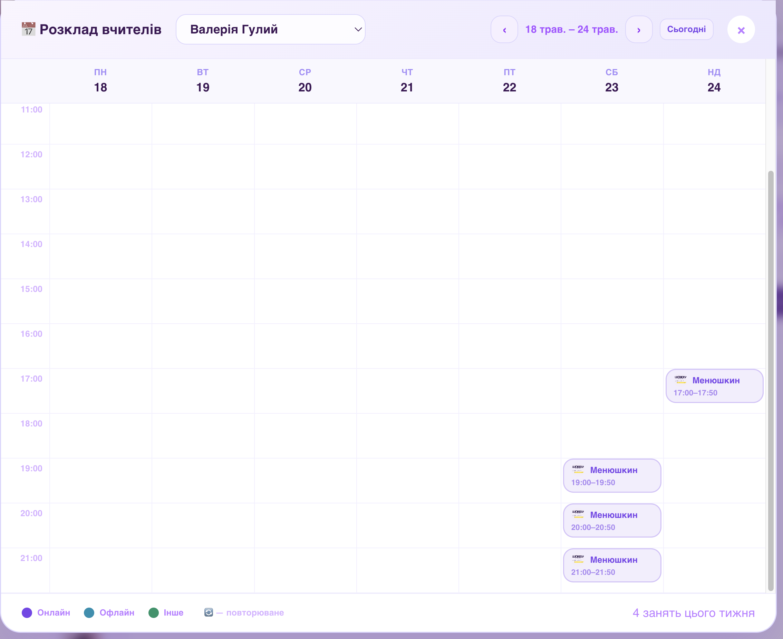This screenshot has height=639, width=783.
Task: Click logo icon in Saturday 21:00 lesson
Action: coord(578,559)
